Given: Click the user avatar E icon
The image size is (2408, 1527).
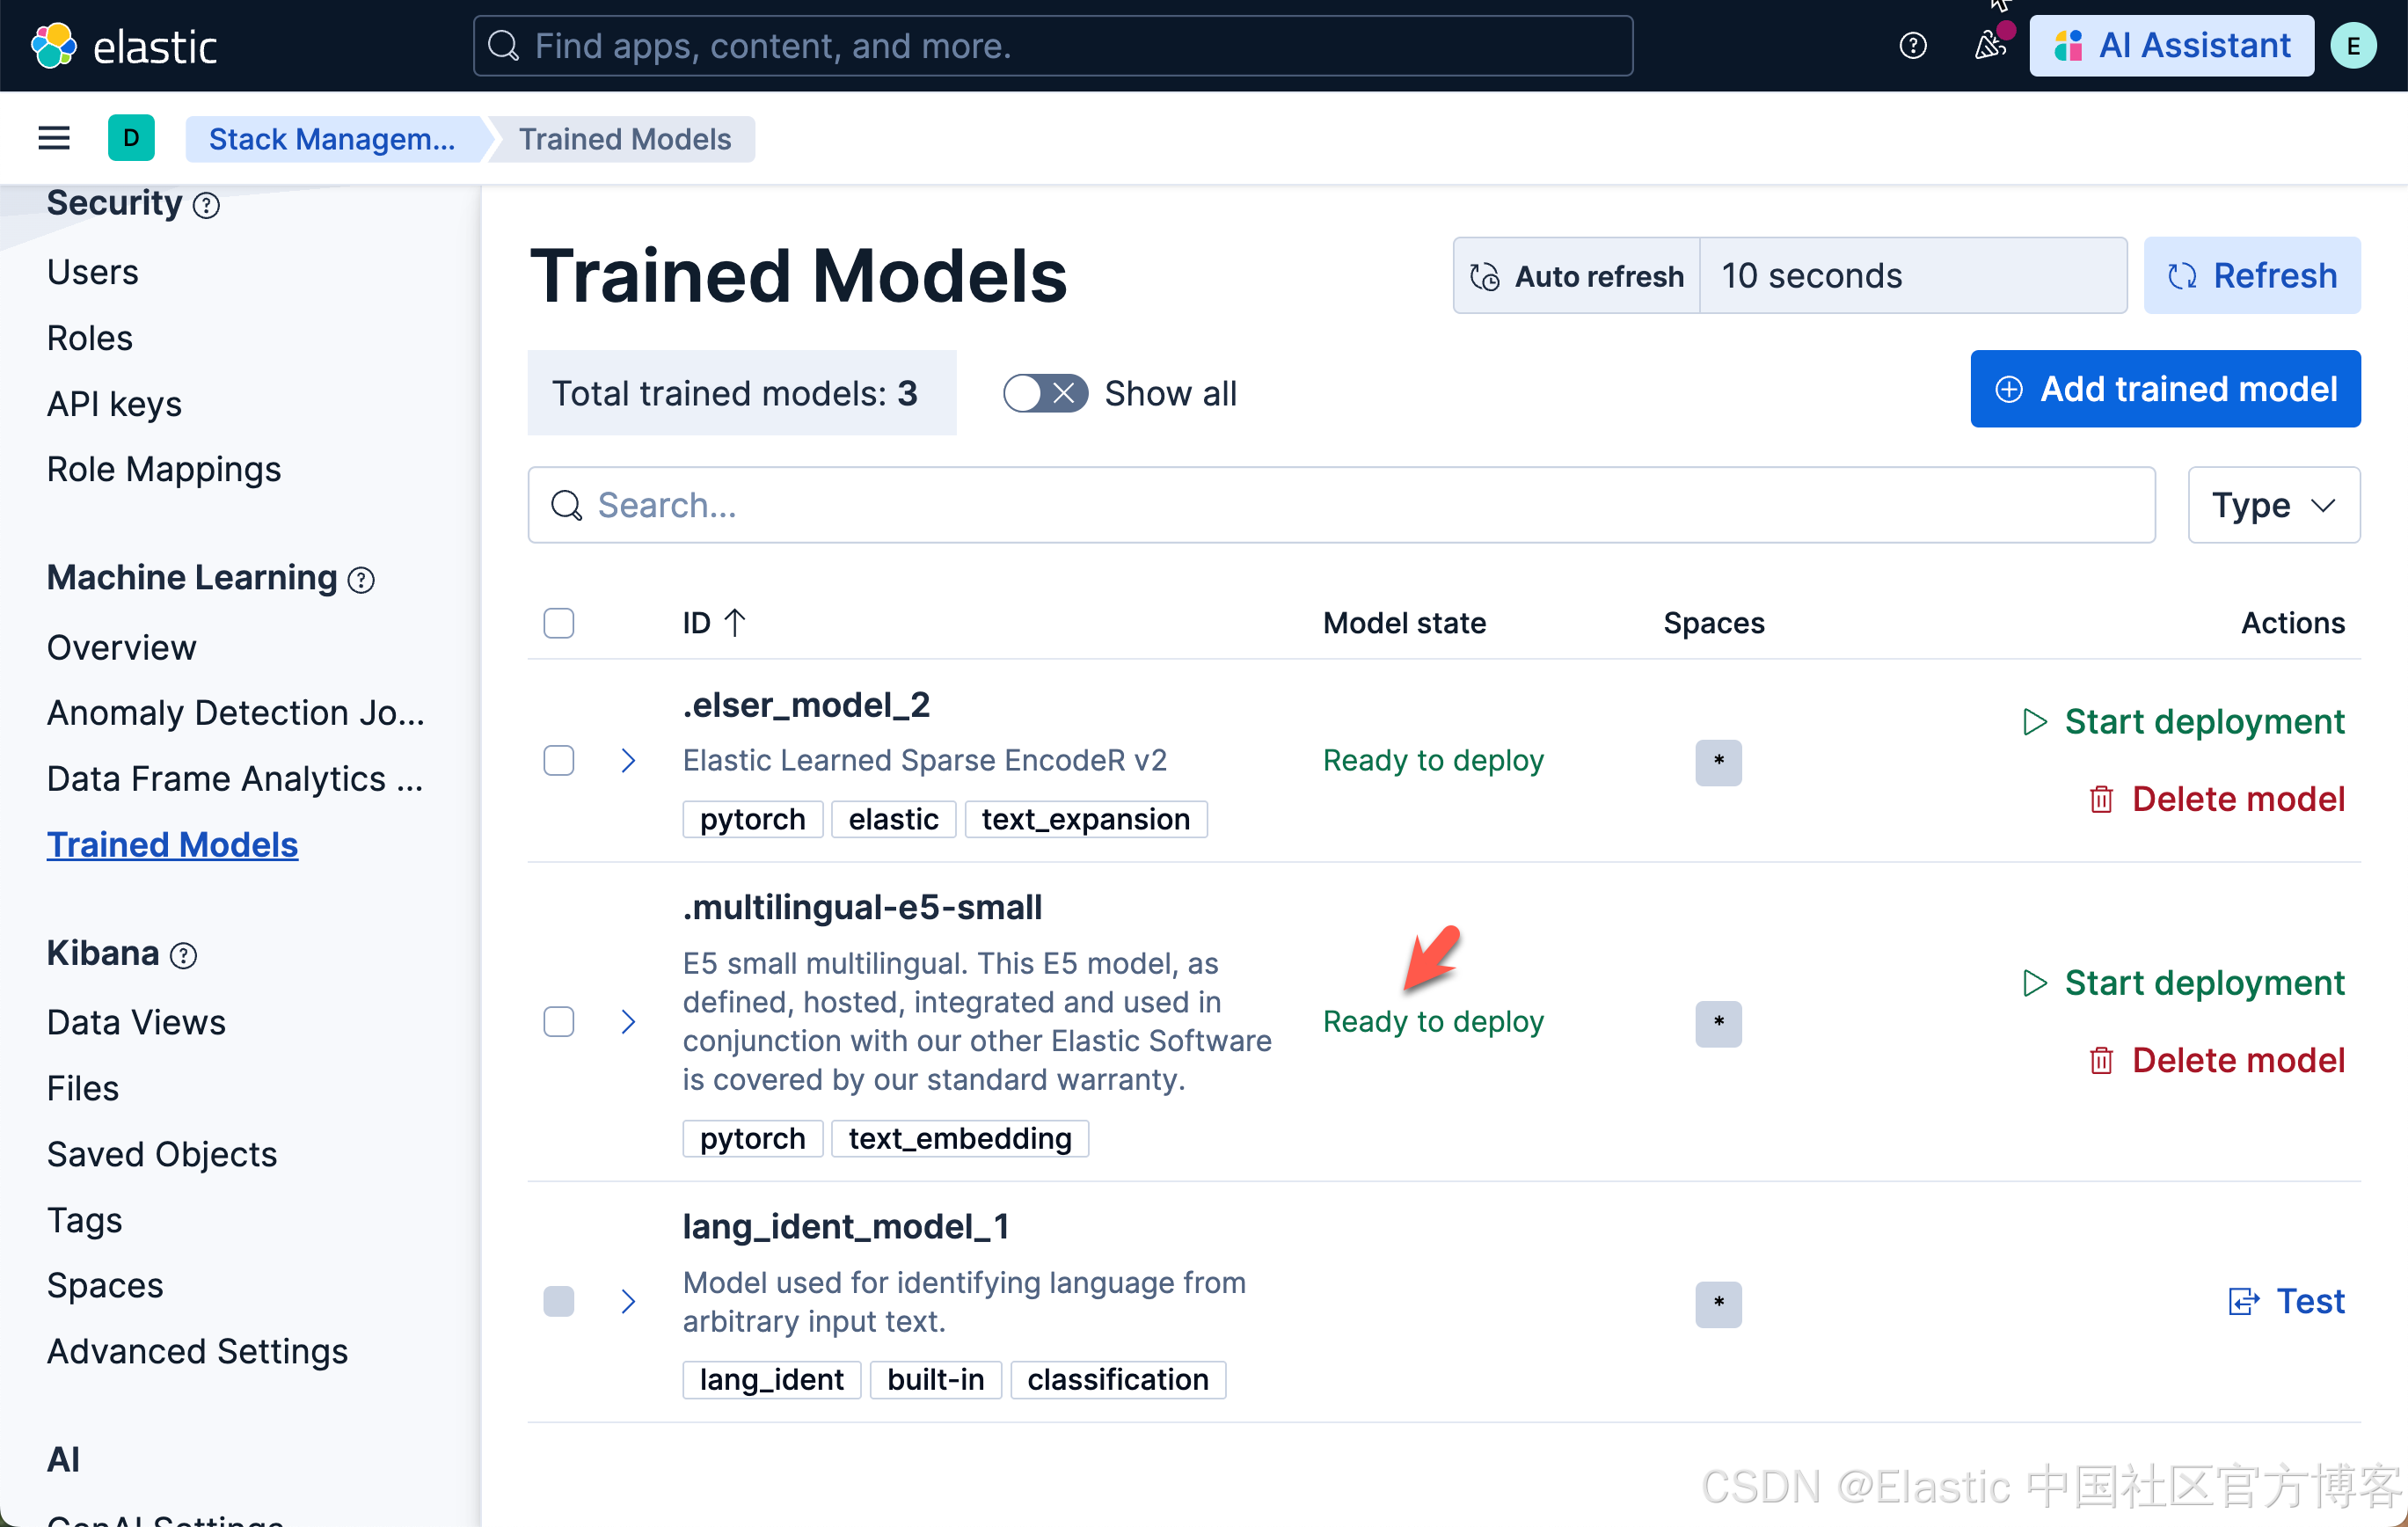Looking at the screenshot, I should tap(2352, 46).
